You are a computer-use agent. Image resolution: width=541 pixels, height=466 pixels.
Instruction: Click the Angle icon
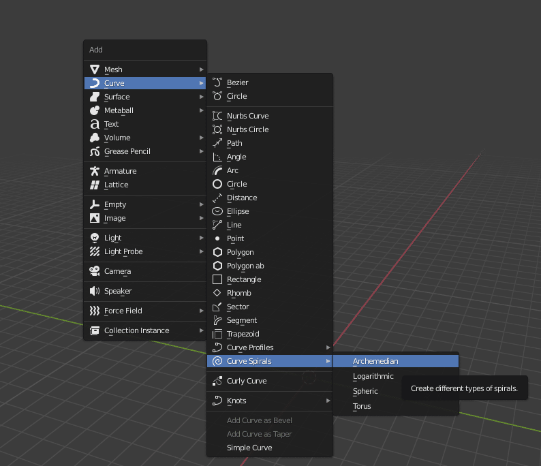pos(217,157)
